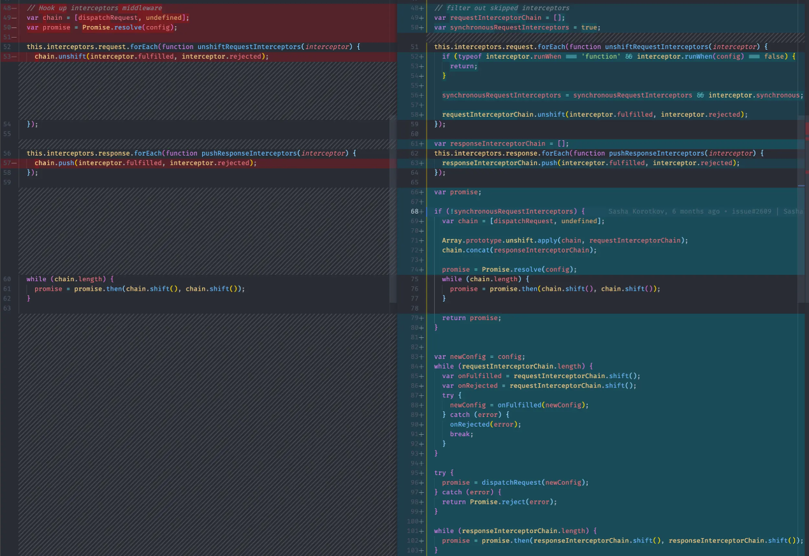Image resolution: width=809 pixels, height=556 pixels.
Task: Click the minus marker on removed line 53
Action: 14,57
